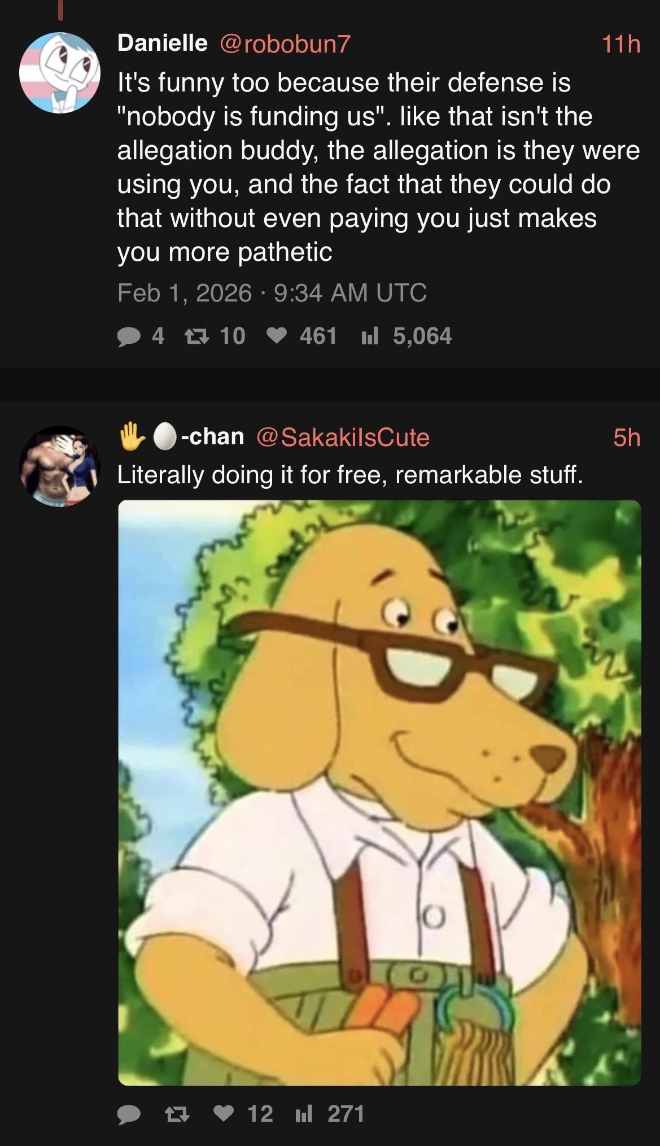Image resolution: width=660 pixels, height=1146 pixels.
Task: Open the 5h timestamp link
Action: tap(627, 438)
